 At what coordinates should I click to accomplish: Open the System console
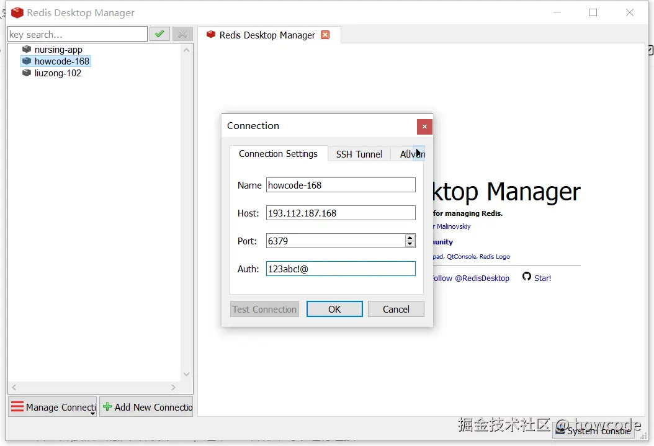(x=594, y=431)
